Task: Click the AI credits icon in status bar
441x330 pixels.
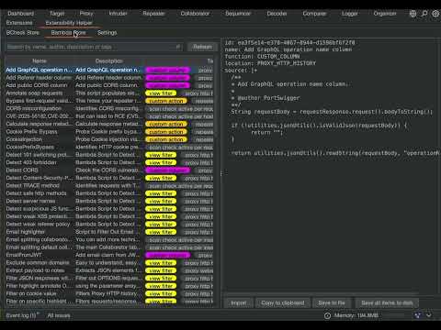Action: pyautogui.click(x=418, y=315)
